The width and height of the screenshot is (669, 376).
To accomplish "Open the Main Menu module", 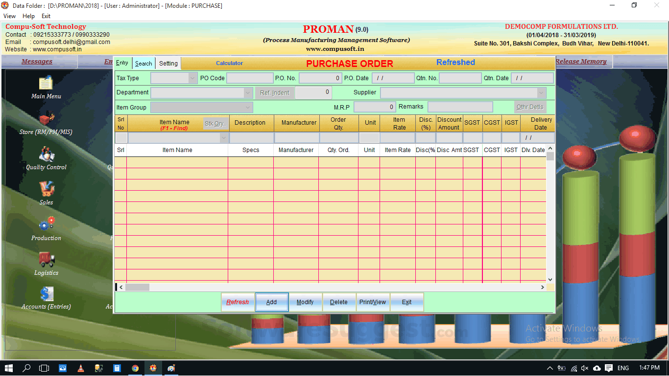I will 46,88.
